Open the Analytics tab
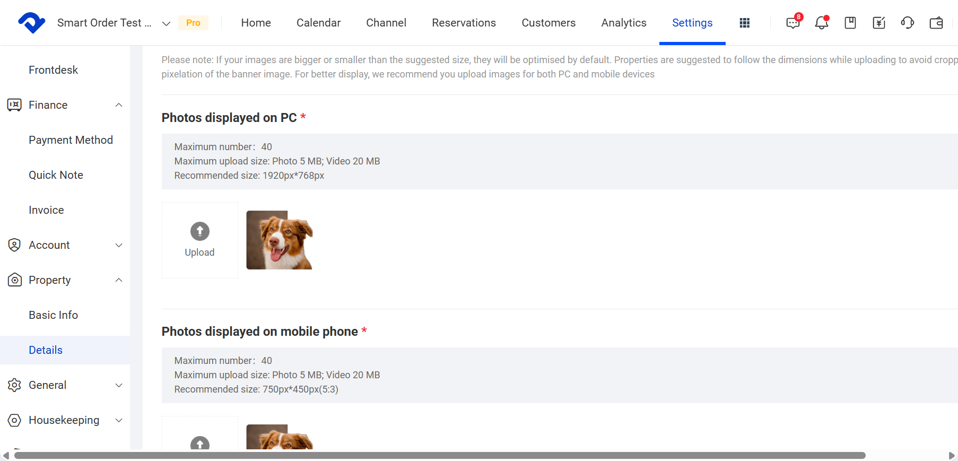 624,23
